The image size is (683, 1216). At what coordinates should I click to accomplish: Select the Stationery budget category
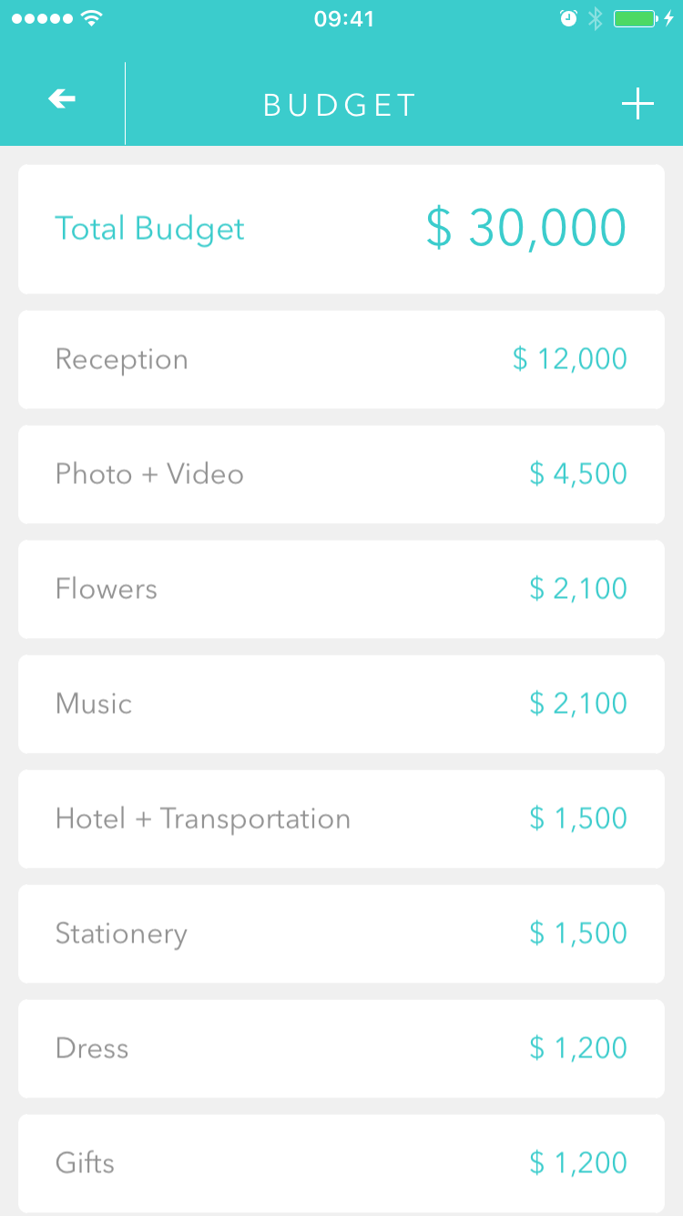tap(341, 933)
